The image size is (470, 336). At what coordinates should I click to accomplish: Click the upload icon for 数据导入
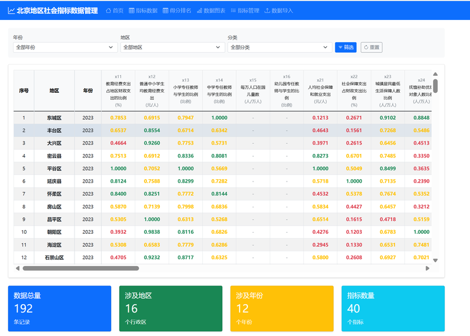(267, 11)
